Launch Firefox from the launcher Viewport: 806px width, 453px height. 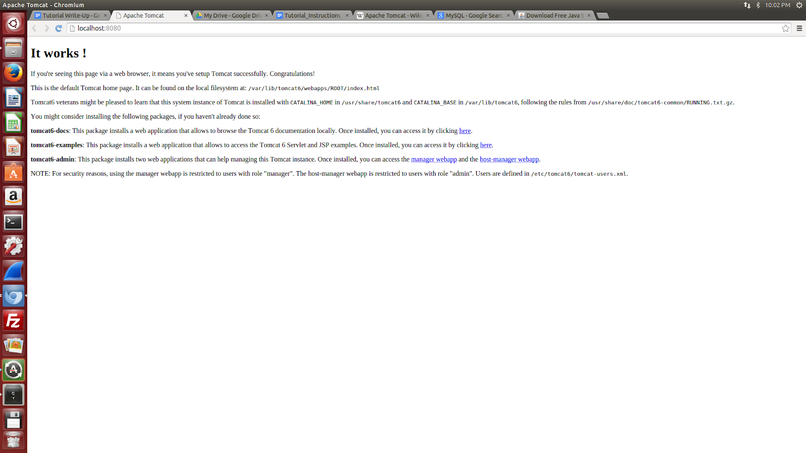point(14,73)
